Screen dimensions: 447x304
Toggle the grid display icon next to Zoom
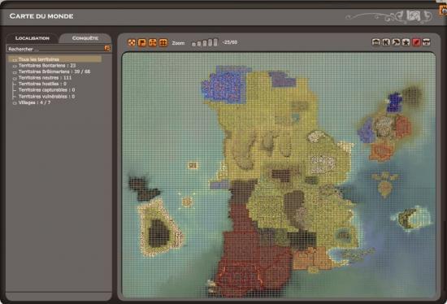point(163,43)
